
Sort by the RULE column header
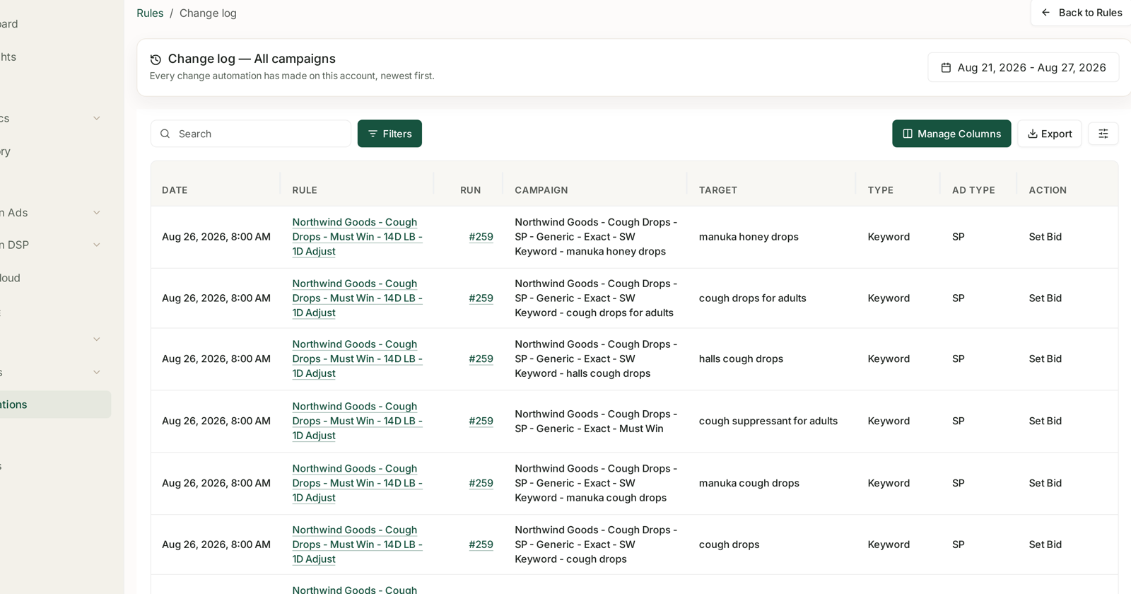pos(305,190)
